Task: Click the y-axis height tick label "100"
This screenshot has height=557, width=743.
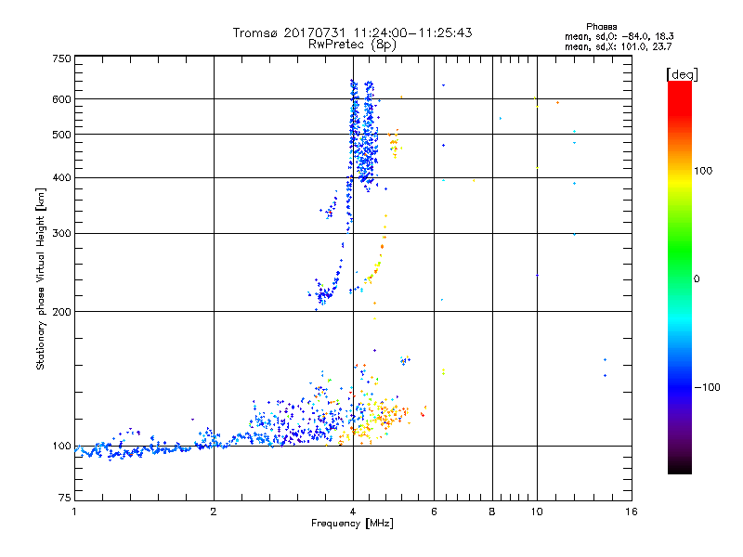Action: [61, 447]
